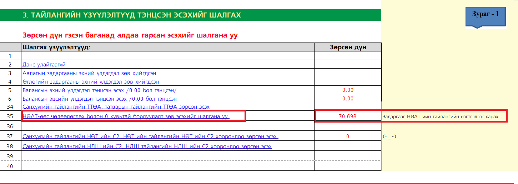This screenshot has height=184, width=518.
Task: Select row number 36
Action: click(x=10, y=126)
